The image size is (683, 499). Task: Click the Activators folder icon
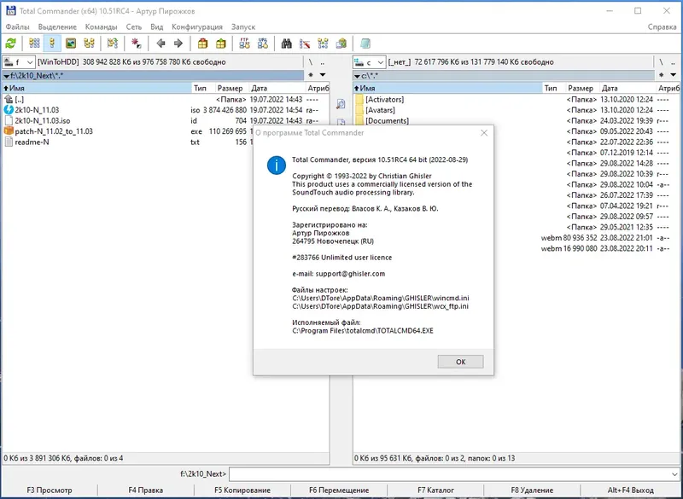point(359,100)
